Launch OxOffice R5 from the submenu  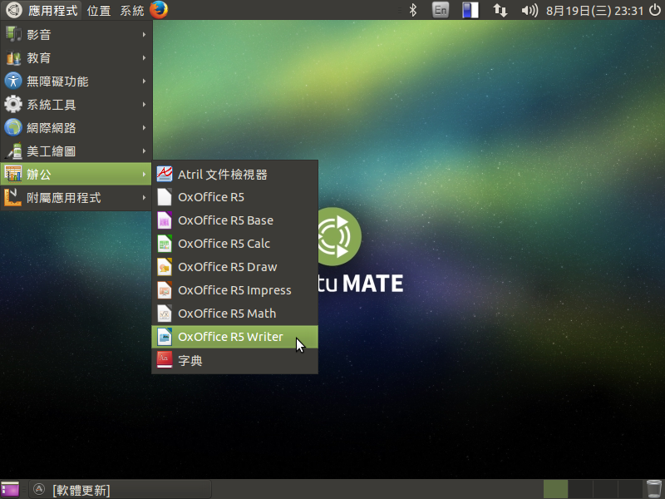click(234, 197)
